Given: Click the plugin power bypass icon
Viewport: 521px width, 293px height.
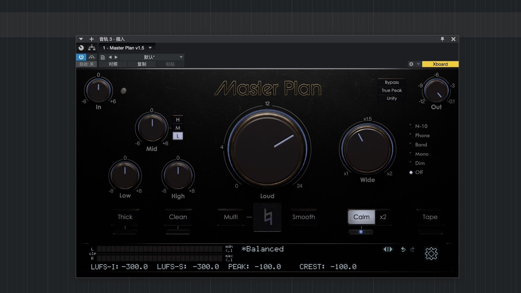Looking at the screenshot, I should [81, 57].
